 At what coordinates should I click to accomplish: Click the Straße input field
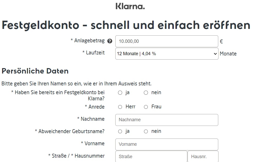pyautogui.click(x=151, y=156)
